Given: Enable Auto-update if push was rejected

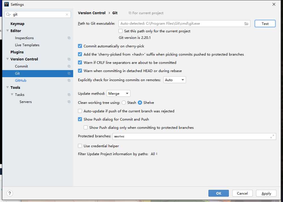Looking at the screenshot, I should 80,111.
